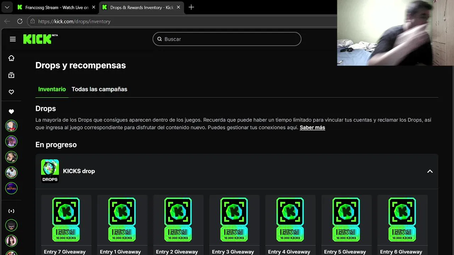Open third followed channel avatar in sidebar

coord(11,157)
